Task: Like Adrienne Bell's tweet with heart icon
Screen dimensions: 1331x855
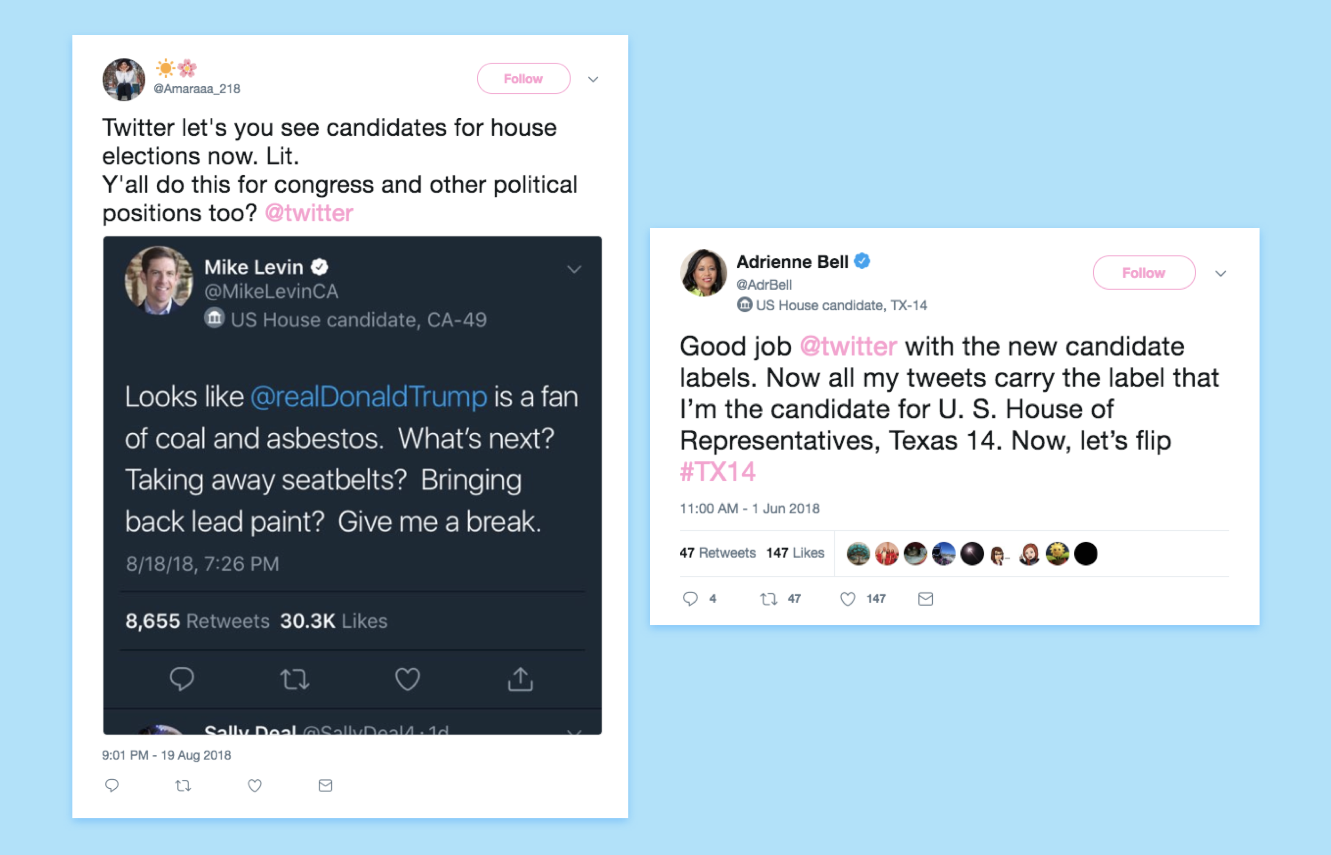Action: point(847,599)
